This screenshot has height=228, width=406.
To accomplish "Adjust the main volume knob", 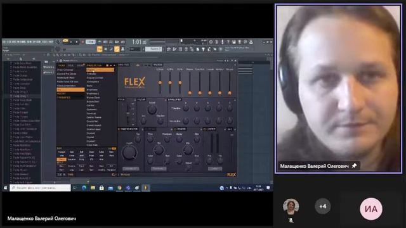I will 58,41.
